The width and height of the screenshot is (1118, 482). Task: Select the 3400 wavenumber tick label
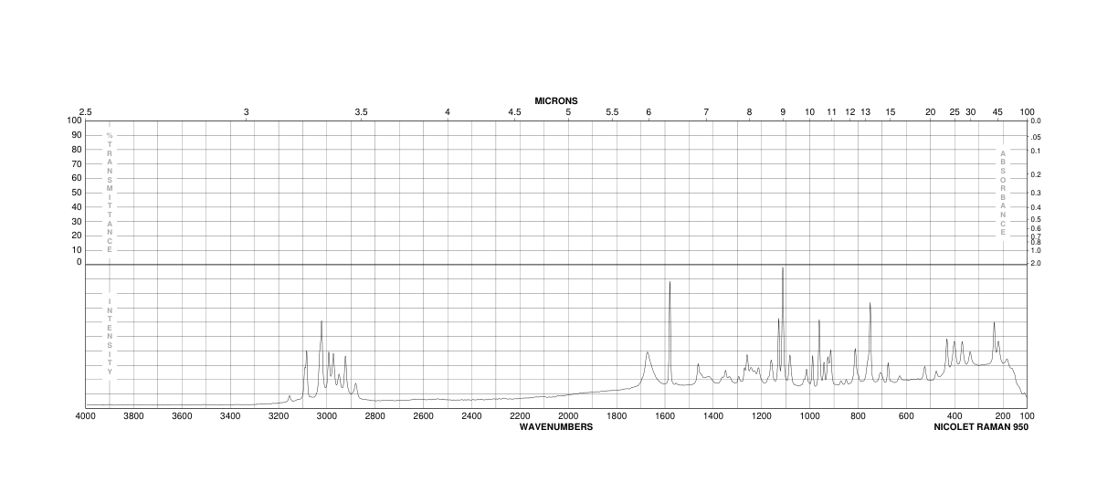click(230, 416)
